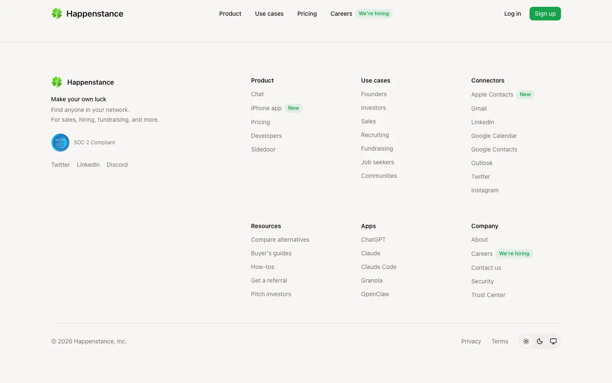
Task: Click the AICPA SOC 2 badge
Action: [x=60, y=143]
